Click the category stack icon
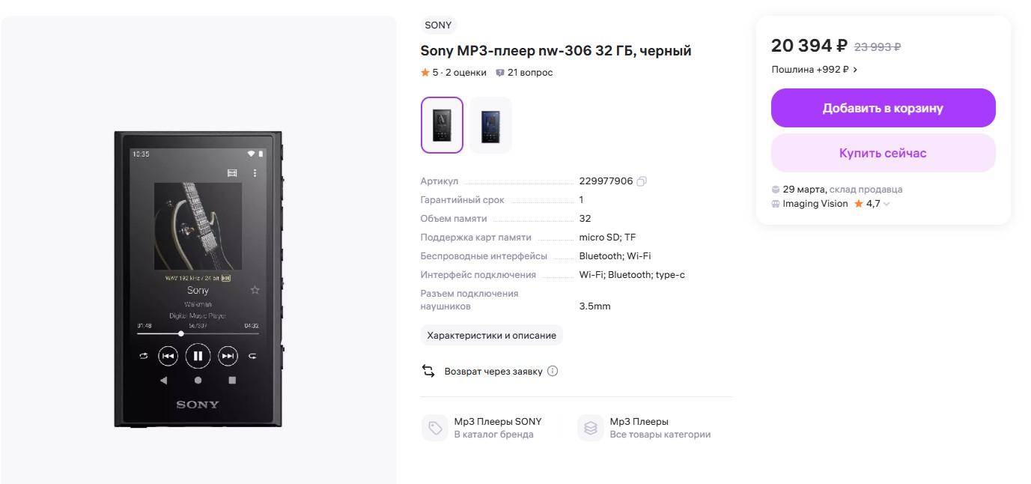 click(591, 428)
